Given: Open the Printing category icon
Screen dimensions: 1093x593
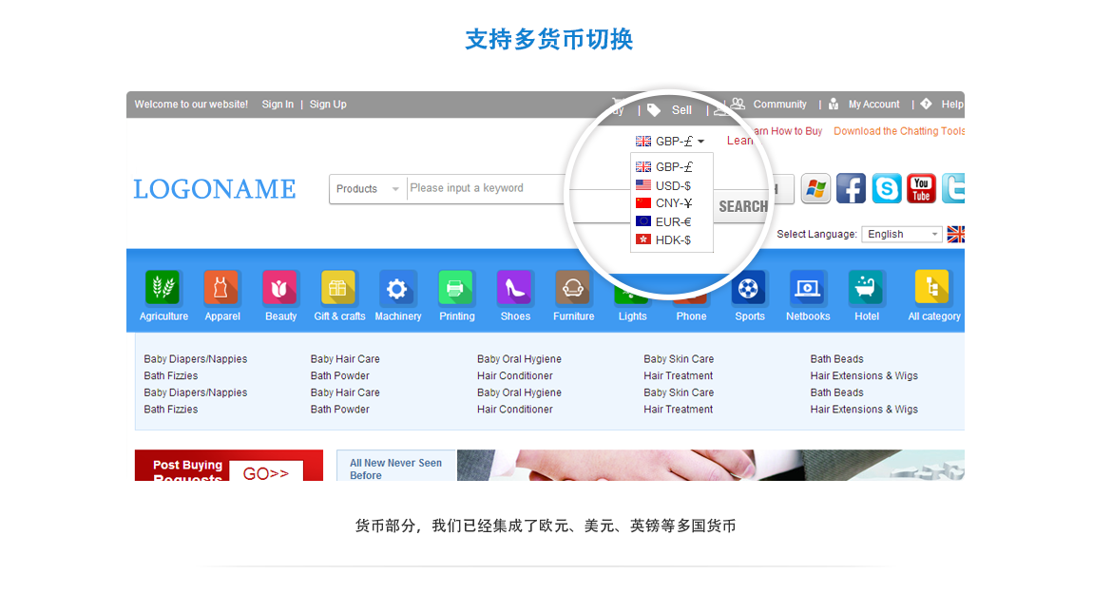Looking at the screenshot, I should pos(456,287).
